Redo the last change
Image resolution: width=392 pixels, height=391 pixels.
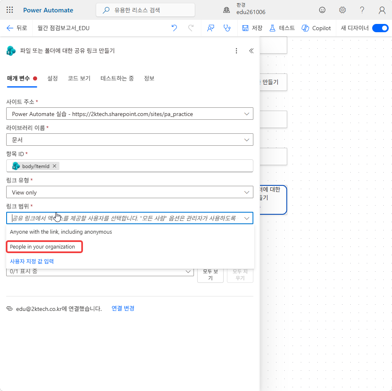tap(191, 28)
